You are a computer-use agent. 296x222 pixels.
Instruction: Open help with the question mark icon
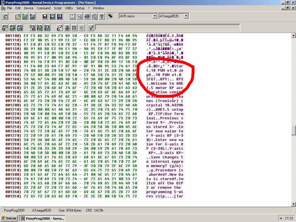[102, 16]
